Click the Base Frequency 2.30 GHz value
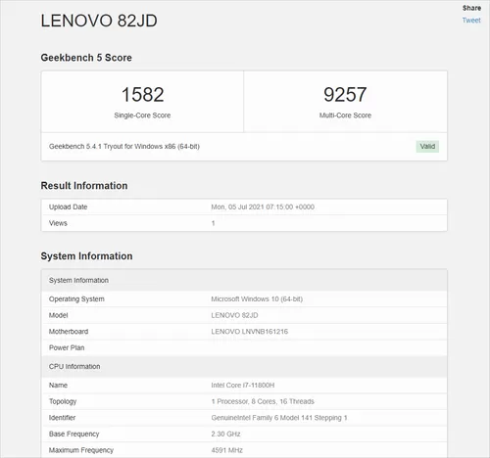This screenshot has height=458, width=490. [225, 435]
